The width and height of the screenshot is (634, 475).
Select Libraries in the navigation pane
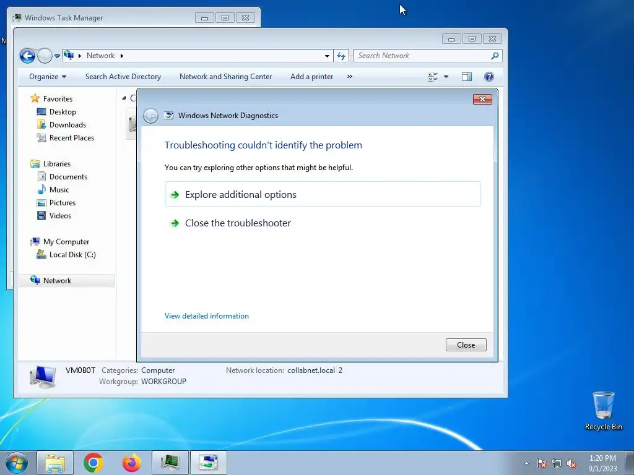pyautogui.click(x=56, y=163)
